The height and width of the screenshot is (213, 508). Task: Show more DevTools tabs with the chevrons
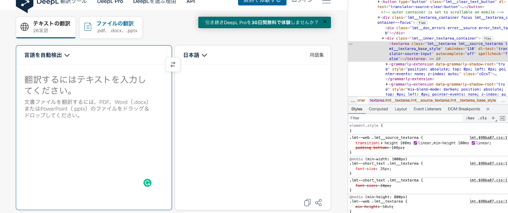tap(488, 109)
